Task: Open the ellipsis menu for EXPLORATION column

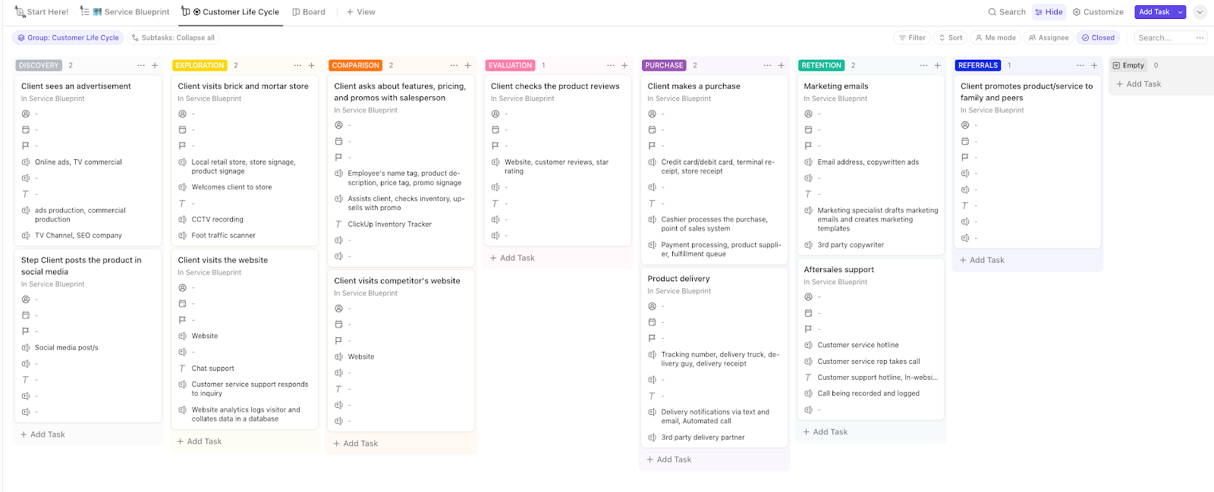Action: click(x=297, y=66)
